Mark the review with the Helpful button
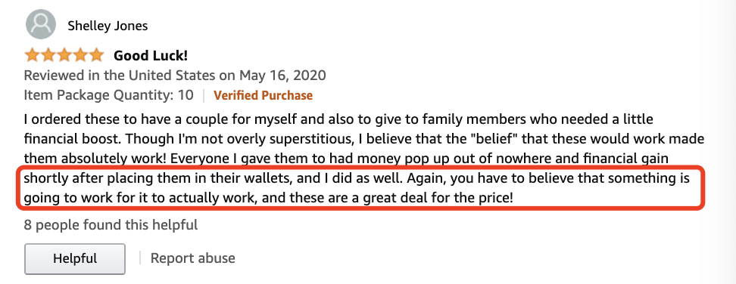 [75, 258]
